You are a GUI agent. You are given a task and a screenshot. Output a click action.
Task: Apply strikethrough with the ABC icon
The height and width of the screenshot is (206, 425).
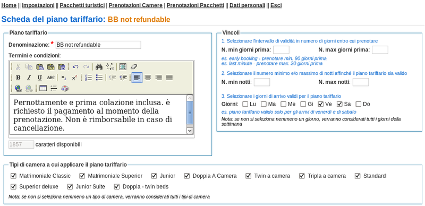[x=50, y=78]
